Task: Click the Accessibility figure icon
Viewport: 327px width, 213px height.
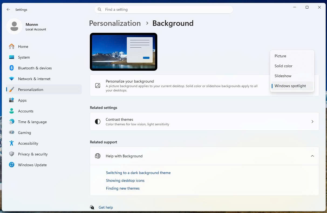Action: 12,143
